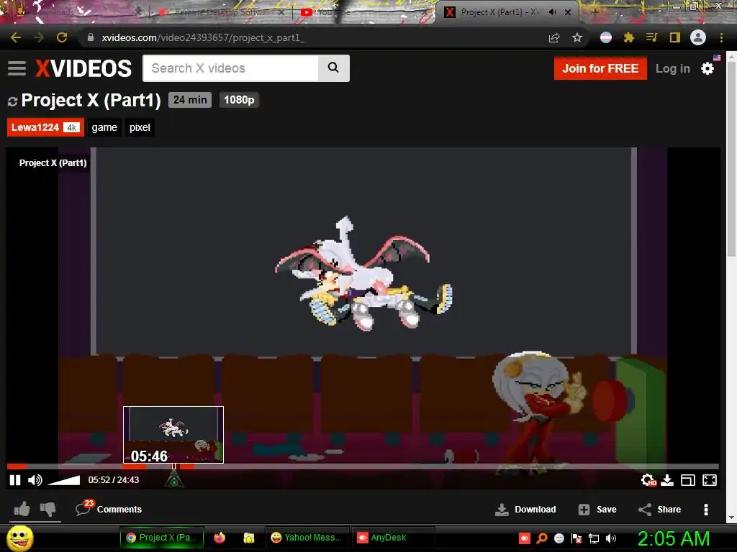Open the Chrome profile avatar
This screenshot has height=552, width=737.
(x=698, y=37)
